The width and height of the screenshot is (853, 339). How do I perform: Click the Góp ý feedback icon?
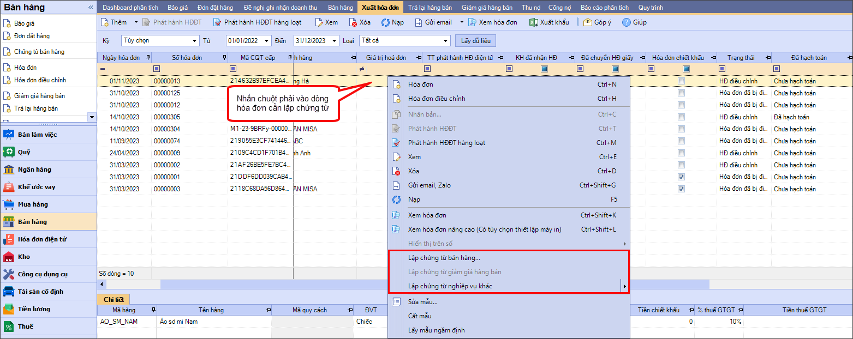point(587,22)
